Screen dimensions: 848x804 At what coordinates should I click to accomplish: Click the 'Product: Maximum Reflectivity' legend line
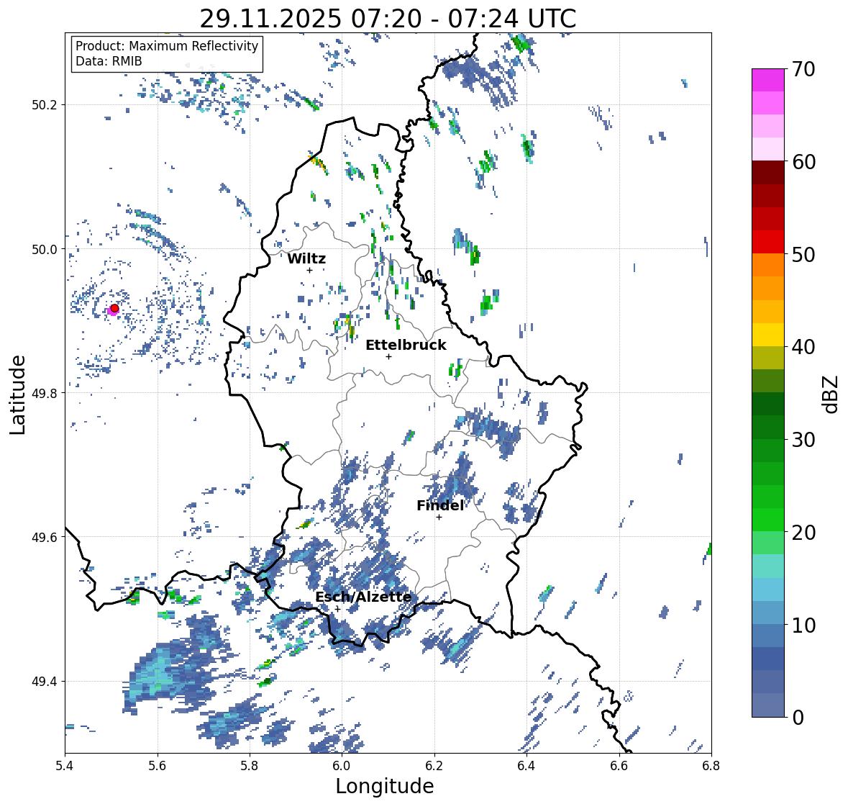coord(167,46)
